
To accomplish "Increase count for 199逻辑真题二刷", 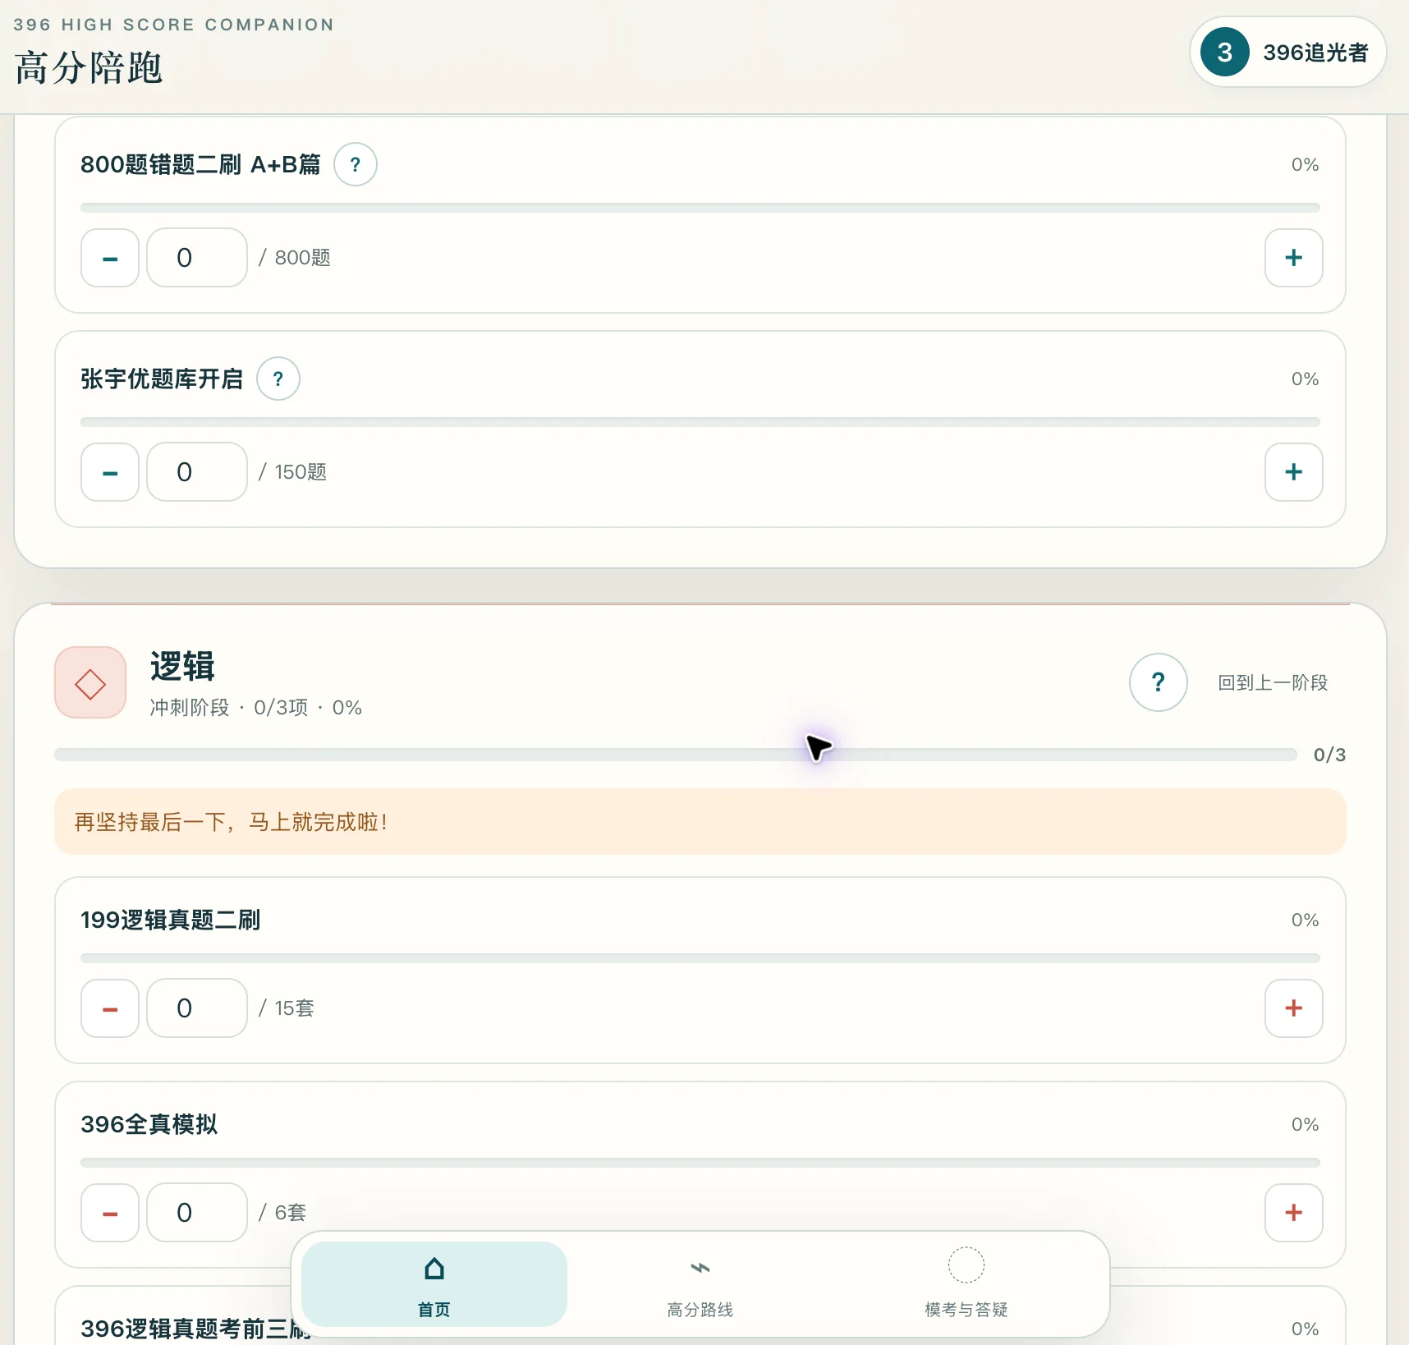I will click(x=1293, y=1008).
